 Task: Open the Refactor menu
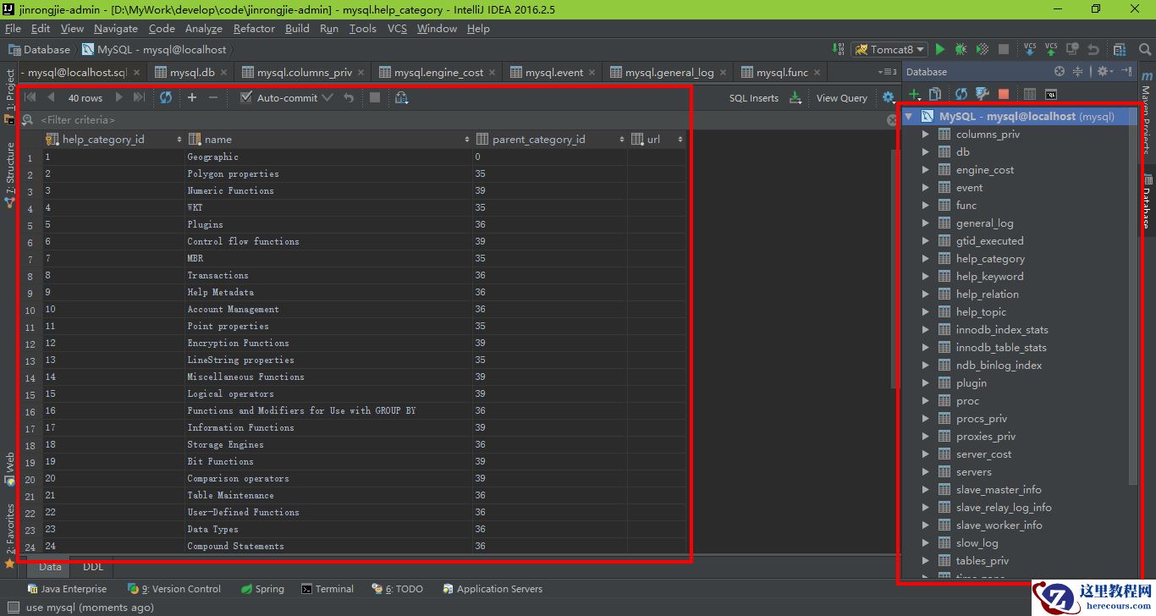pyautogui.click(x=254, y=29)
